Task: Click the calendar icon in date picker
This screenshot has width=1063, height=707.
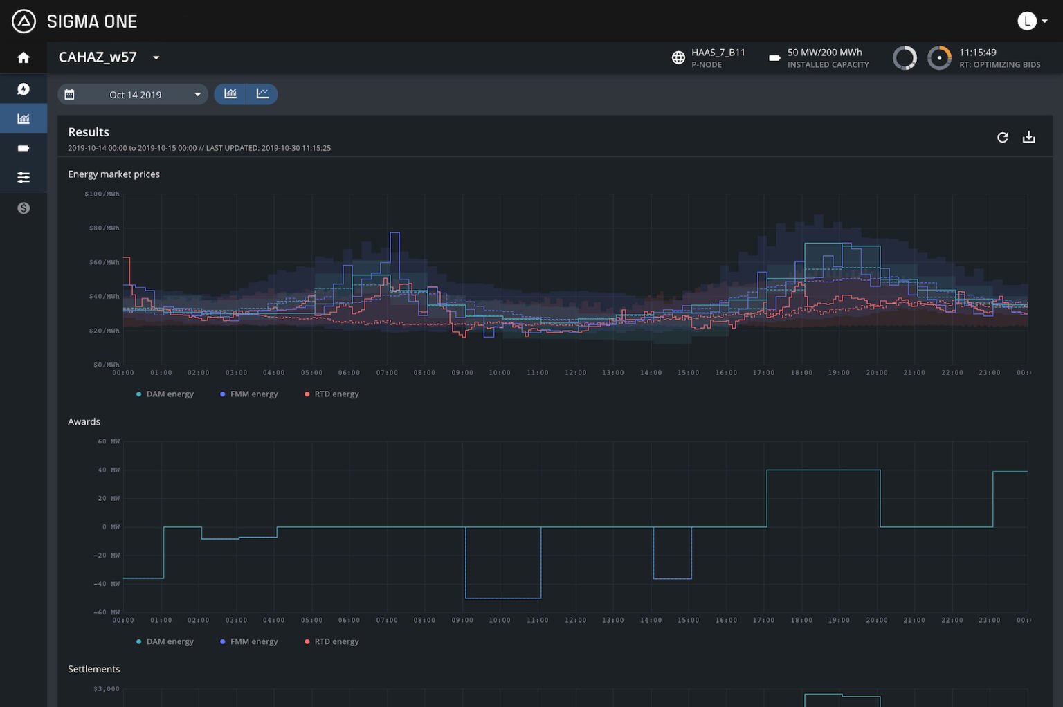Action: tap(70, 93)
